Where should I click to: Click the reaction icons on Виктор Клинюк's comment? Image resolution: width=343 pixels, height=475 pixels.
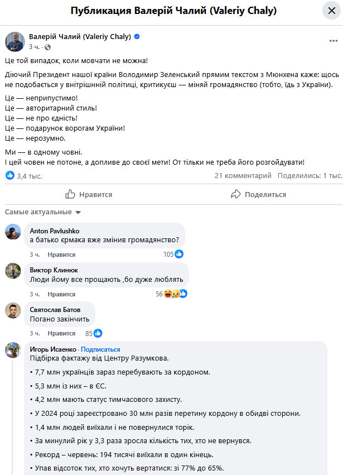point(175,294)
